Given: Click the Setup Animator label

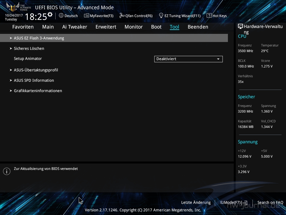Looking at the screenshot, I should 28,59.
